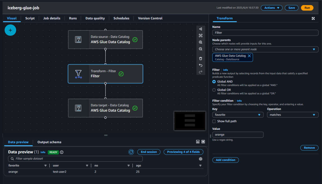Select the Global AND radio option
Screen dimensions: 322x184
click(x=214, y=82)
